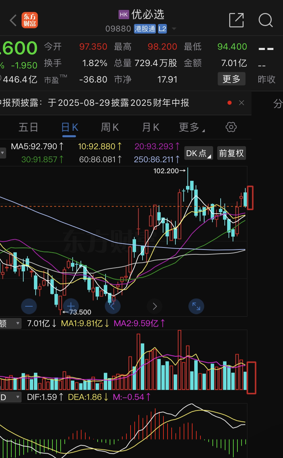Tap volume MA1:9.81亿 label

tap(85, 323)
